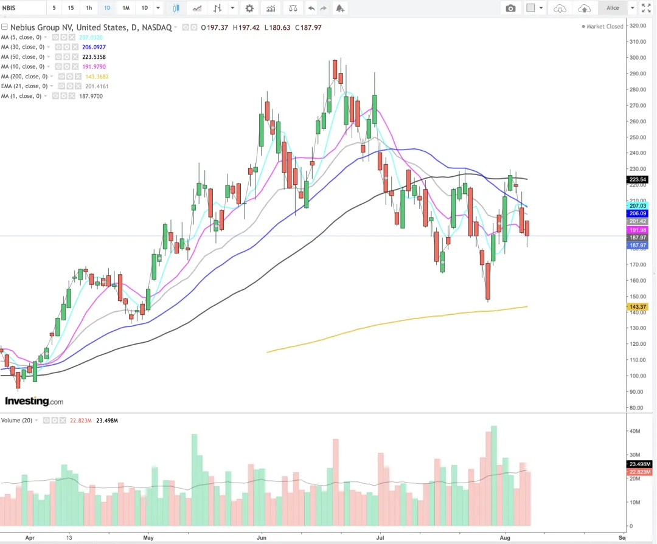Image resolution: width=657 pixels, height=544 pixels.
Task: Expand MA (200, close, 0) legend arrow
Action: [x=52, y=76]
